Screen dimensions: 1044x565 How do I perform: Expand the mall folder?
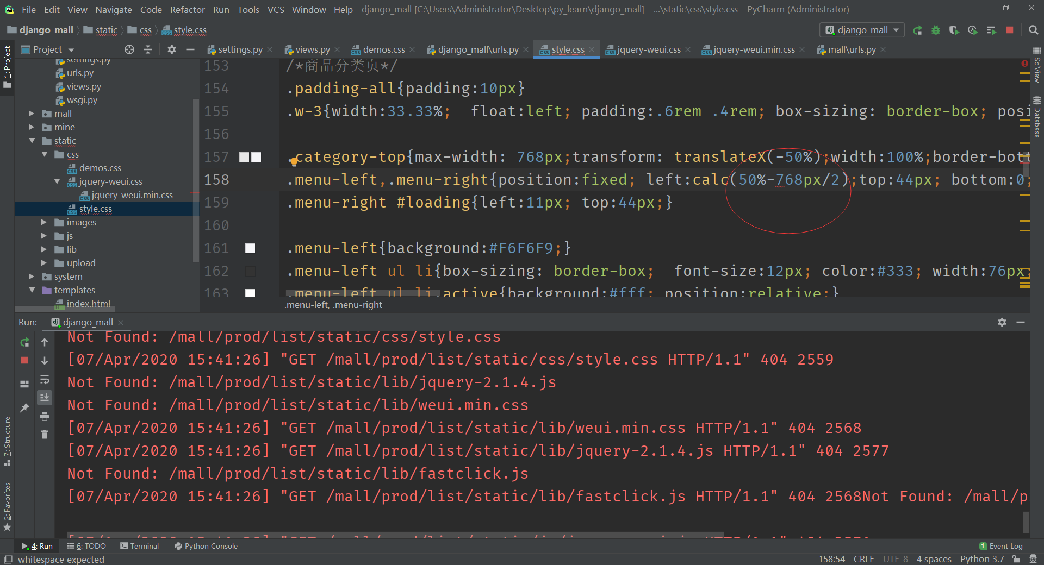tap(31, 114)
